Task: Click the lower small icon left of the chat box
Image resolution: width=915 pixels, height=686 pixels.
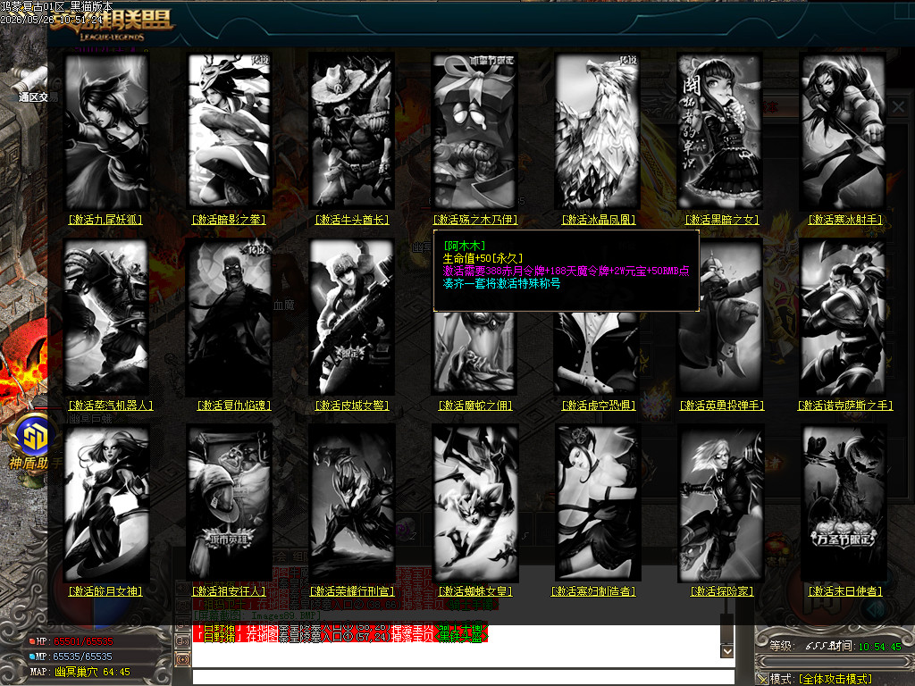Action: pos(182,659)
